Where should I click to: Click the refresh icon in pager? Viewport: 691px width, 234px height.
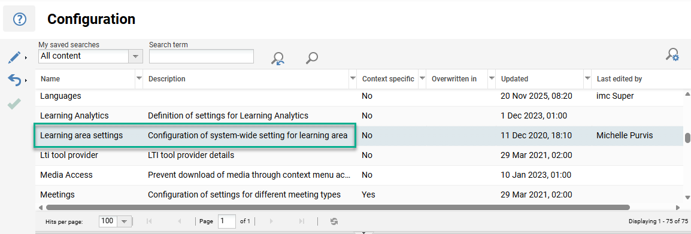(x=334, y=221)
